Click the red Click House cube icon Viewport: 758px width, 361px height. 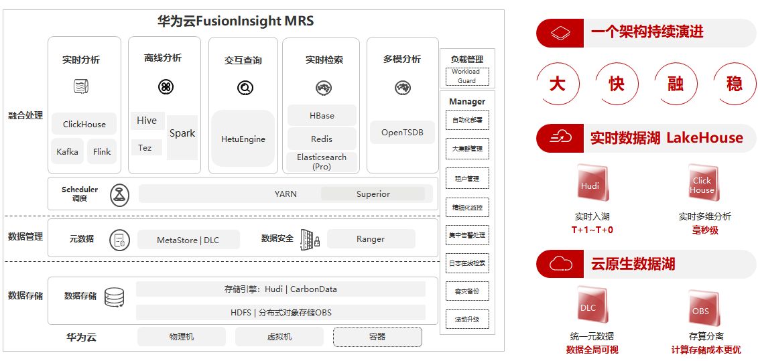(703, 183)
